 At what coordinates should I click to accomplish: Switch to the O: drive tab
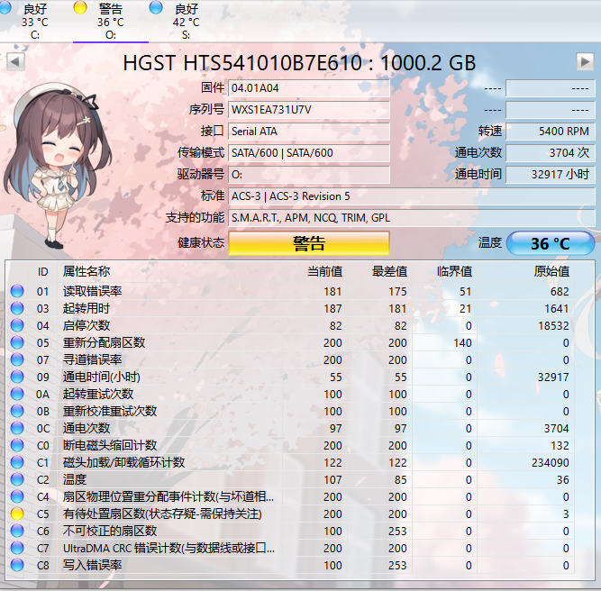pyautogui.click(x=111, y=22)
